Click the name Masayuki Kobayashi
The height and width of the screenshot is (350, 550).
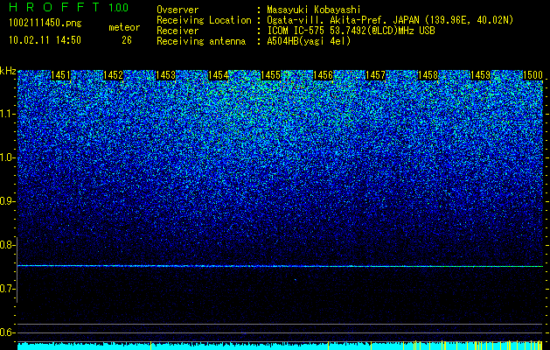(314, 10)
